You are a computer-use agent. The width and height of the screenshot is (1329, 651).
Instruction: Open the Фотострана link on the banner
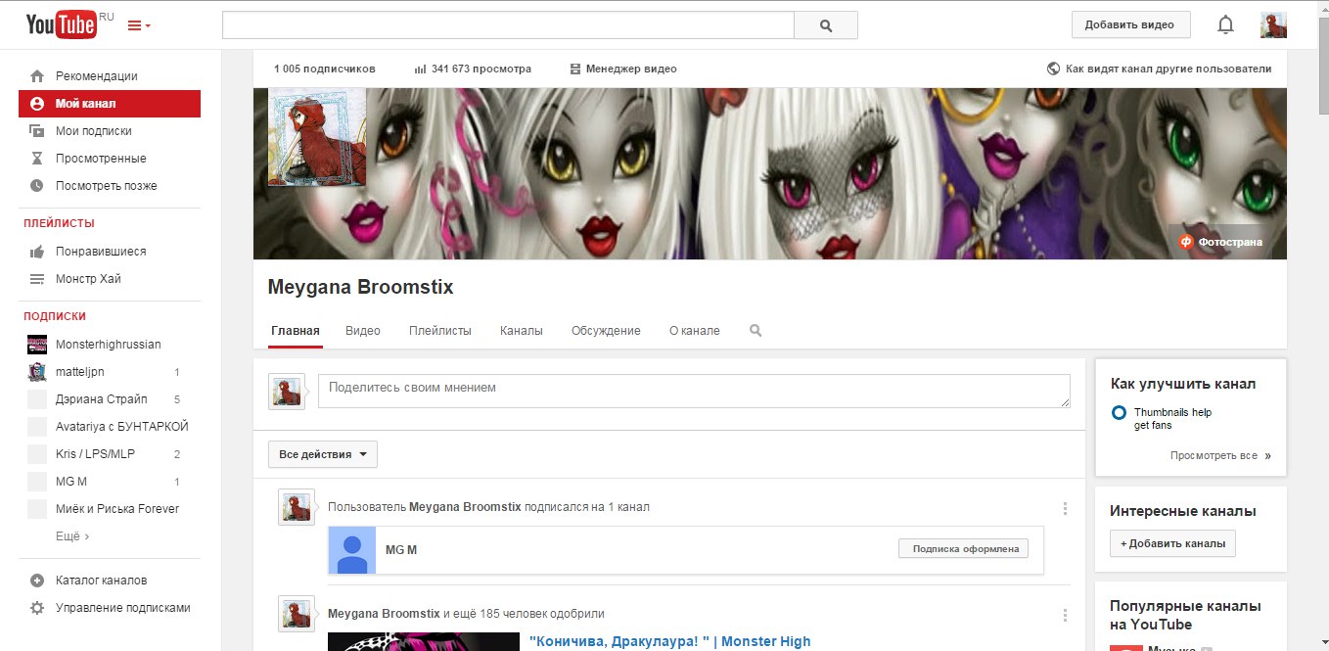point(1221,242)
